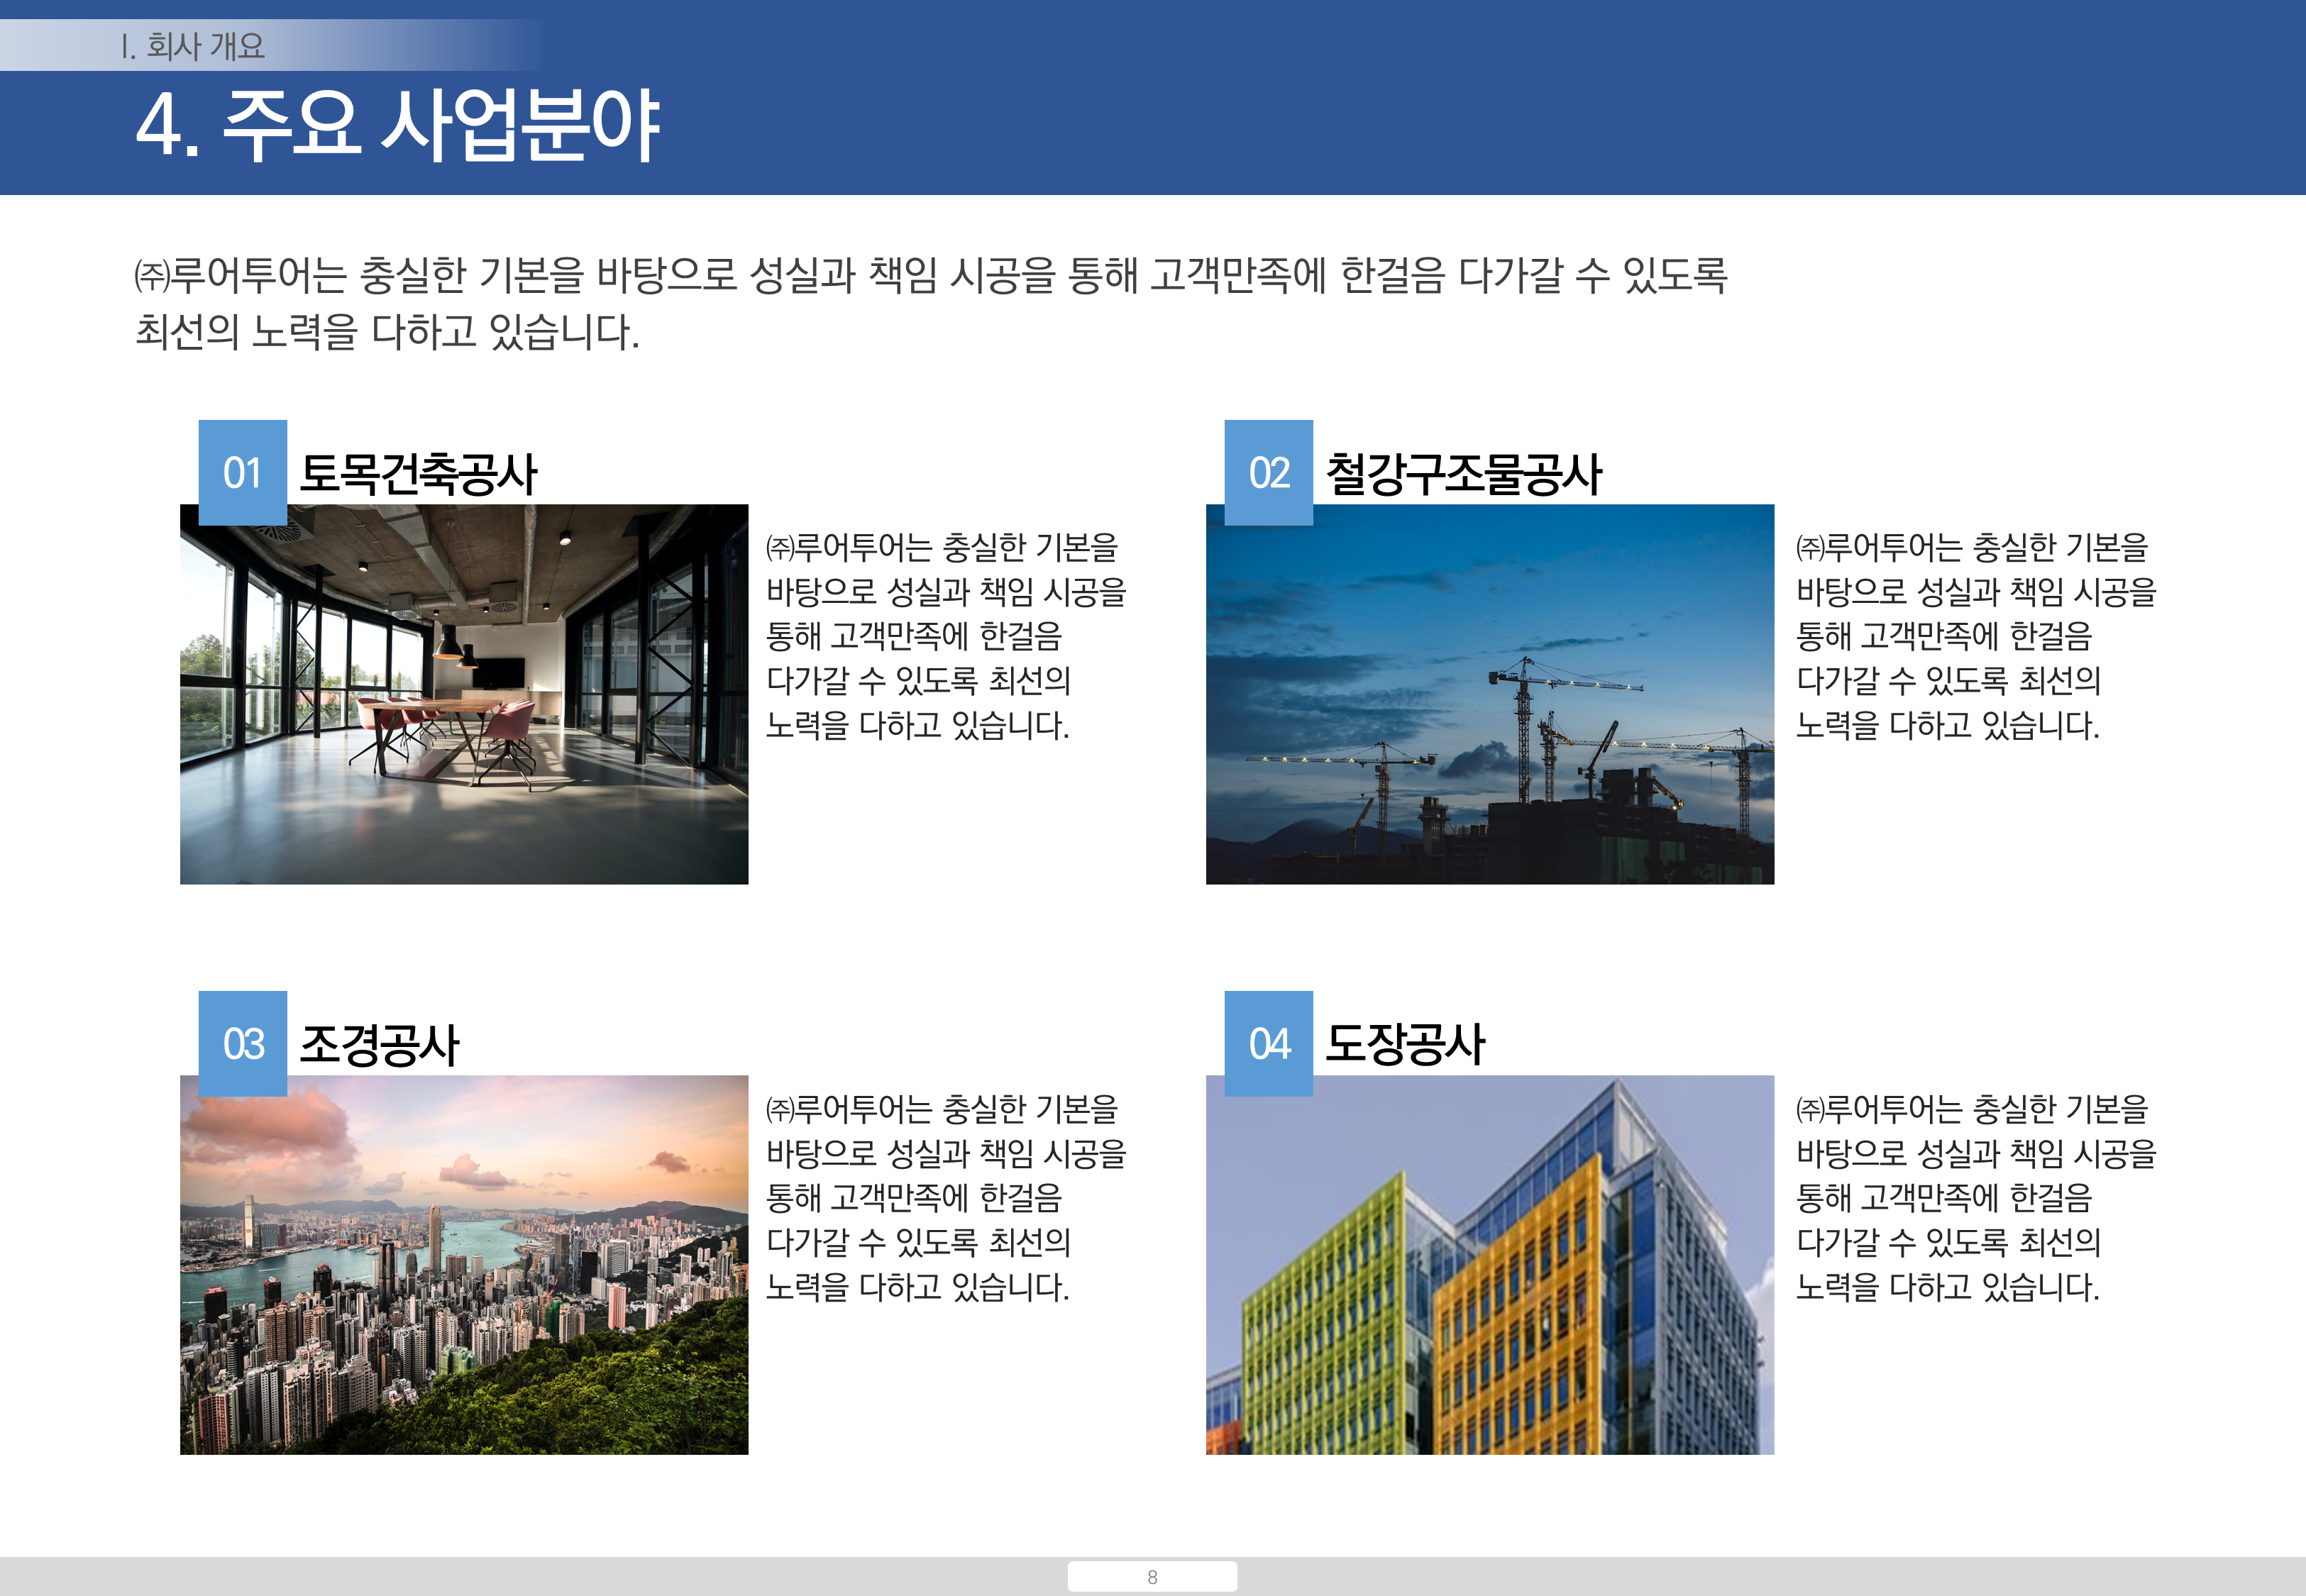Screen dimensions: 2306x1596
Task: Click the heading '철강구조물공사'
Action: tap(1463, 474)
